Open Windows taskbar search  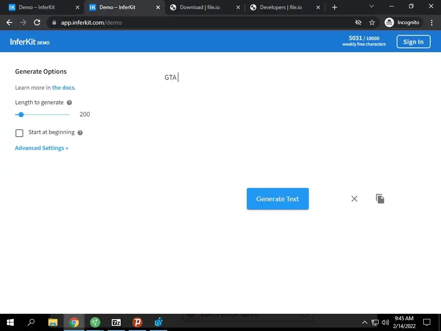tap(31, 322)
